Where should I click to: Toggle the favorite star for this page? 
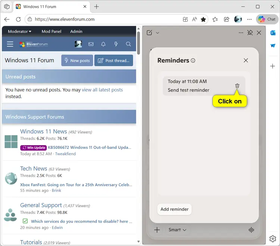coord(203,19)
